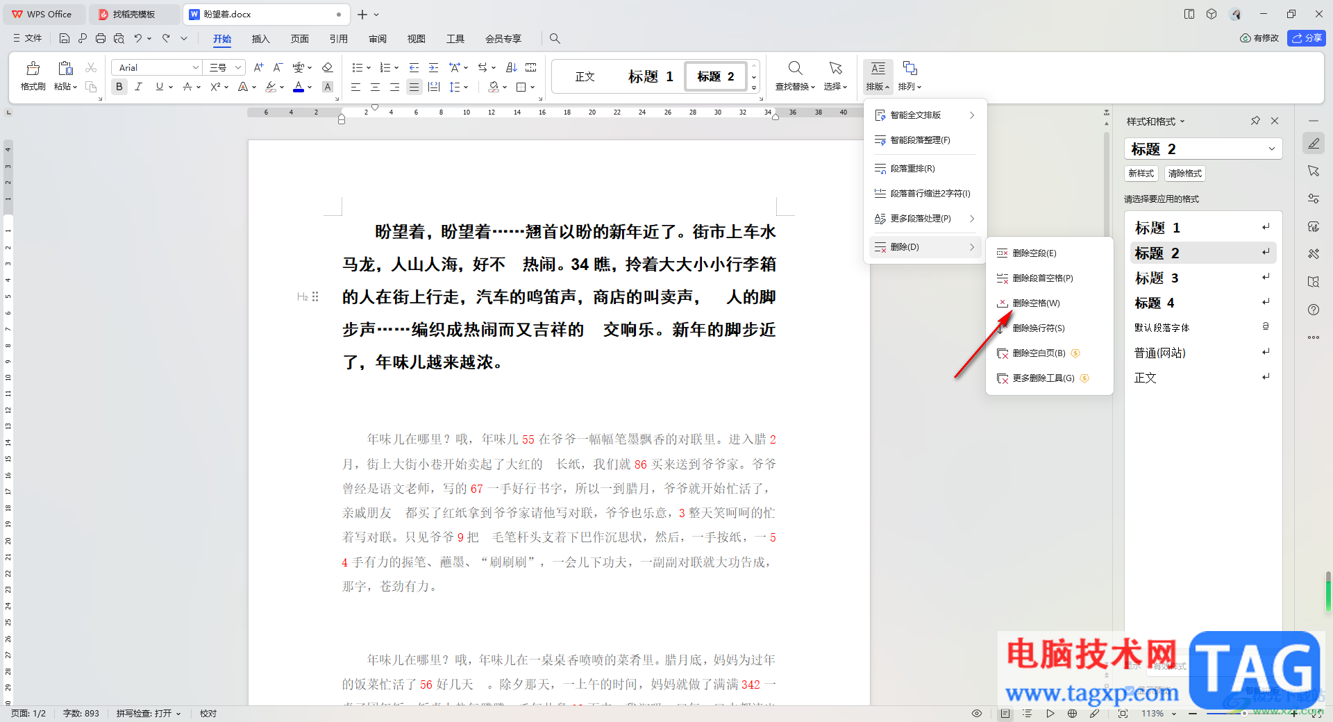Viewport: 1333px width, 722px height.
Task: Increase font size with A+ icon
Action: (258, 67)
